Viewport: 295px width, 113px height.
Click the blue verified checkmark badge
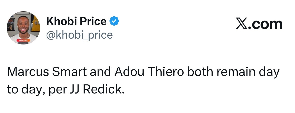pos(114,22)
